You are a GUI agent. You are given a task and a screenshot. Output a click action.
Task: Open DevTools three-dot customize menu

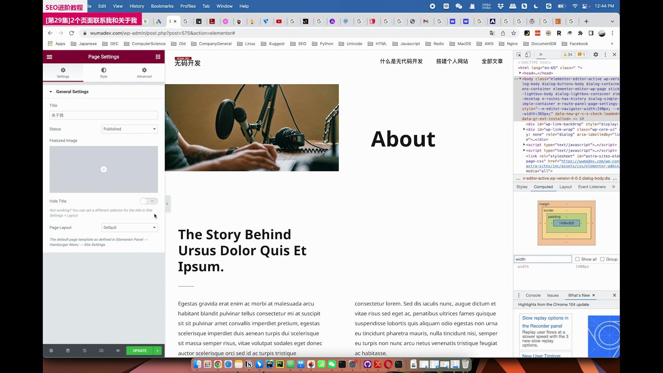coord(605,55)
